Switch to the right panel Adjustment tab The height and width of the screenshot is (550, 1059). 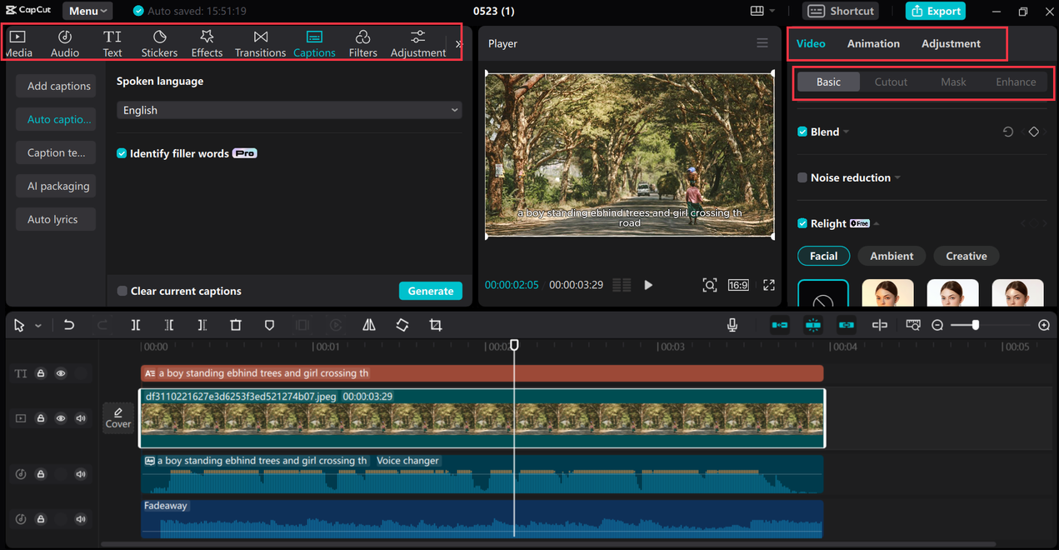tap(951, 43)
